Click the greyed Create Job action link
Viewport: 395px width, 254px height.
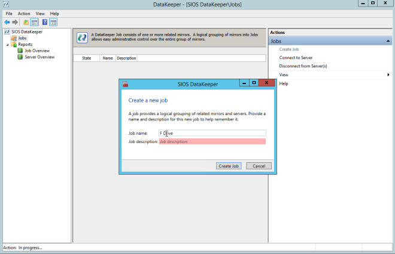pos(289,49)
